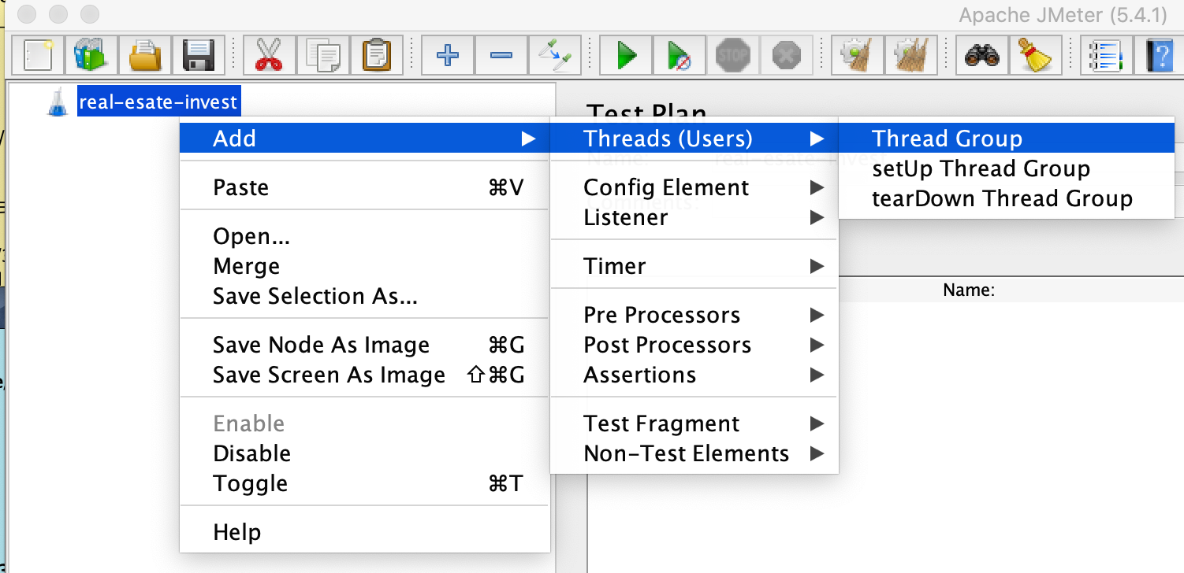Screen dimensions: 1184x573
Task: Choose Disable from the context menu
Action: coord(365,453)
